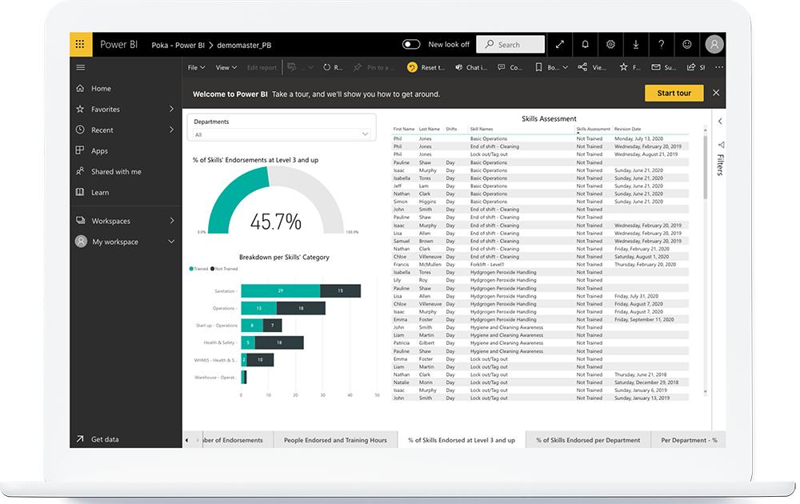The height and width of the screenshot is (504, 800).
Task: Click Trained legend teal marker
Action: 191,268
